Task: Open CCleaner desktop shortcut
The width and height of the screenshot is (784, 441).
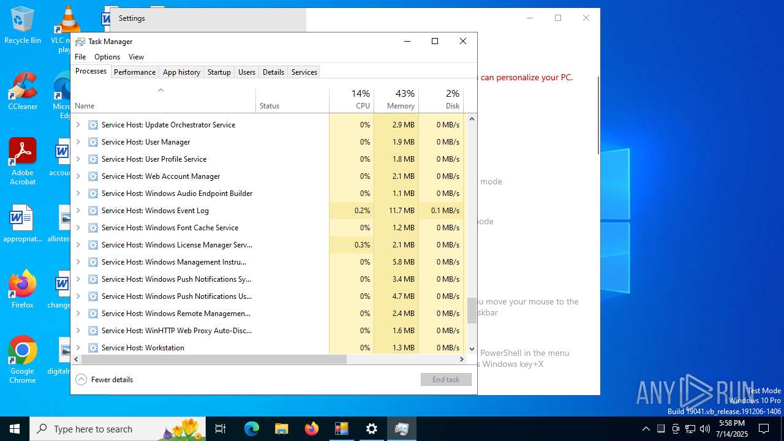Action: [x=23, y=92]
